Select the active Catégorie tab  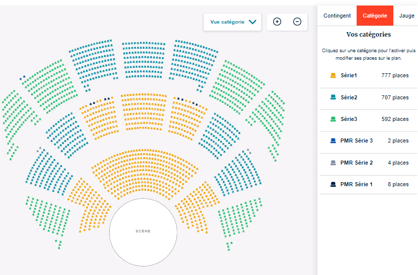[375, 16]
